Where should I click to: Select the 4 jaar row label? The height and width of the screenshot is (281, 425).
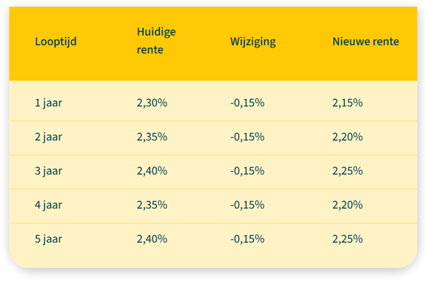coord(48,205)
